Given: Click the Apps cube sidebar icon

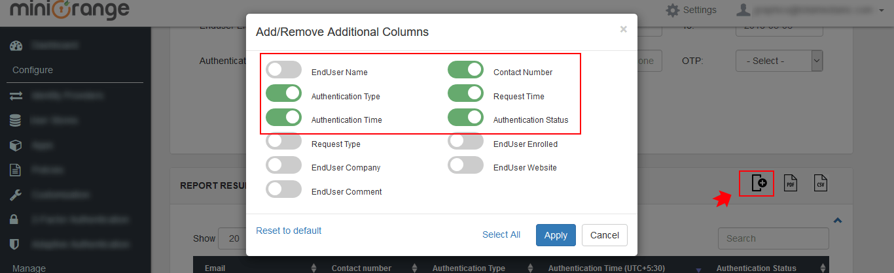Looking at the screenshot, I should pos(16,145).
